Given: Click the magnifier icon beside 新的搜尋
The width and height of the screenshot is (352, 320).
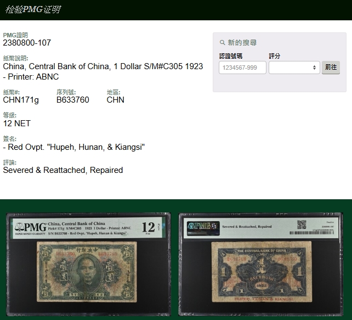Looking at the screenshot, I should [223, 43].
